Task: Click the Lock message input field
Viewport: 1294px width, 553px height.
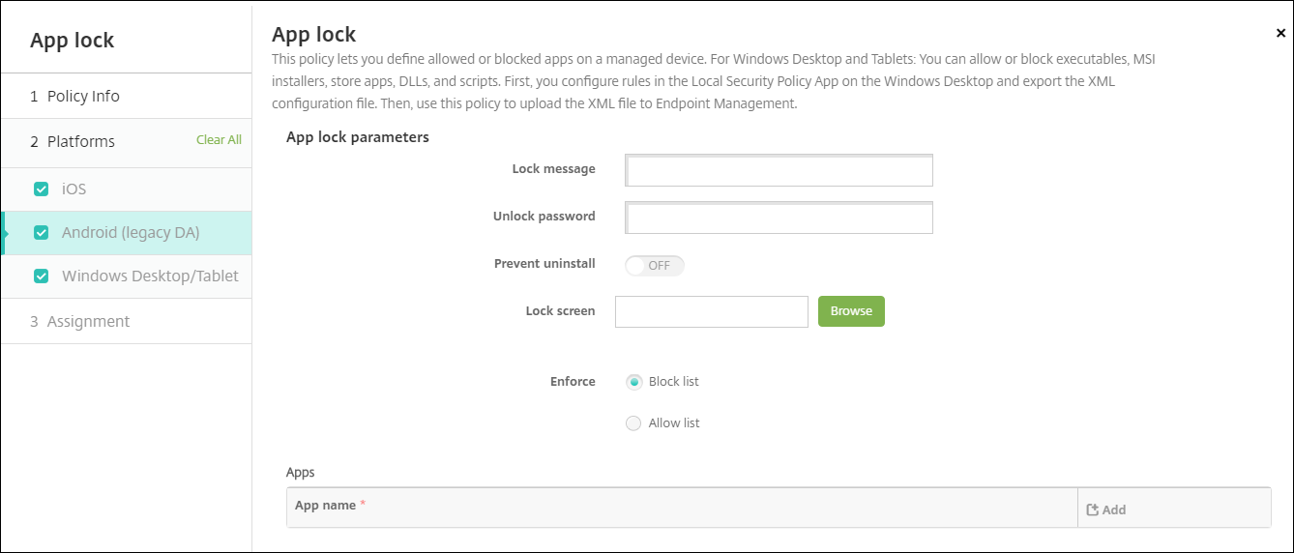Action: 779,170
